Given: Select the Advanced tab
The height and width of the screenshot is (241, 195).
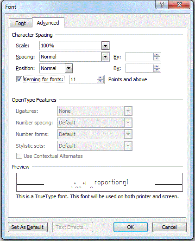Looking at the screenshot, I should [x=48, y=23].
